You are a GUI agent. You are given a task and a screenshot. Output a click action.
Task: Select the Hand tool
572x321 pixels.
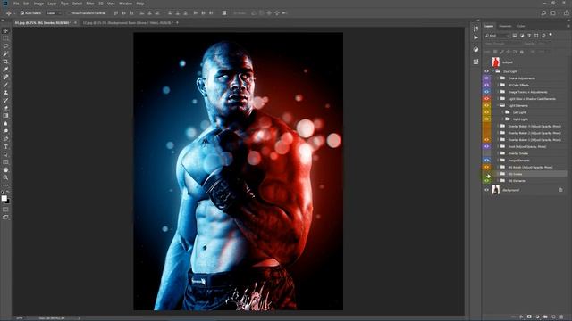click(5, 170)
